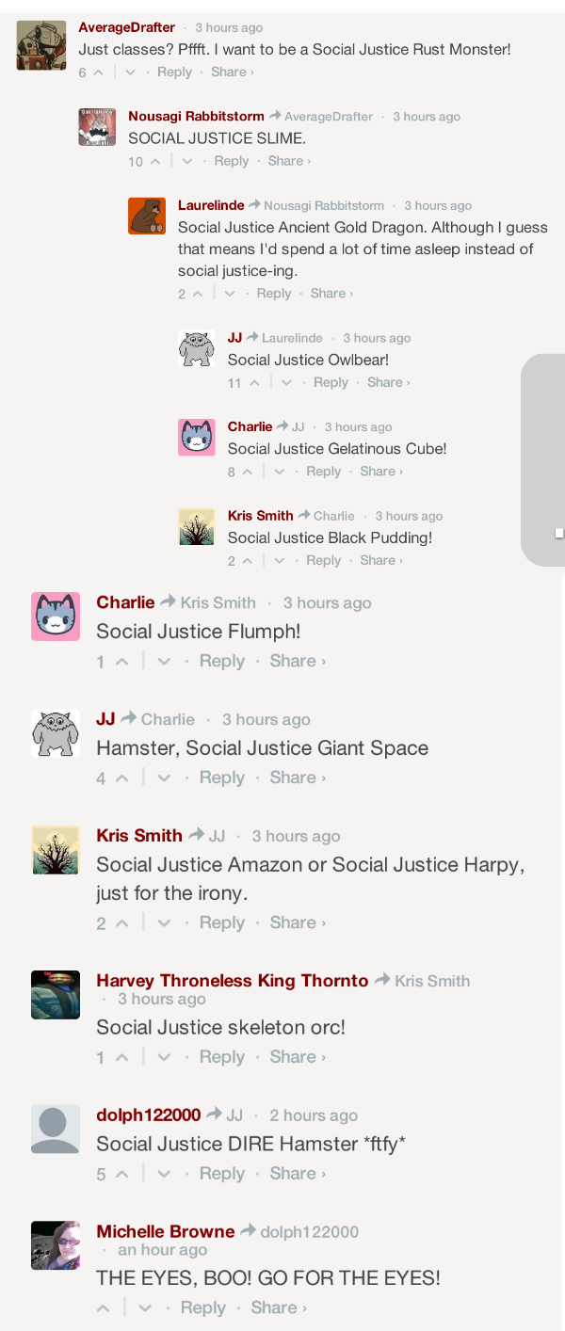This screenshot has height=1331, width=565.
Task: Downvote Laurelinde's Ancient Gold Dragon comment
Action: tap(230, 294)
